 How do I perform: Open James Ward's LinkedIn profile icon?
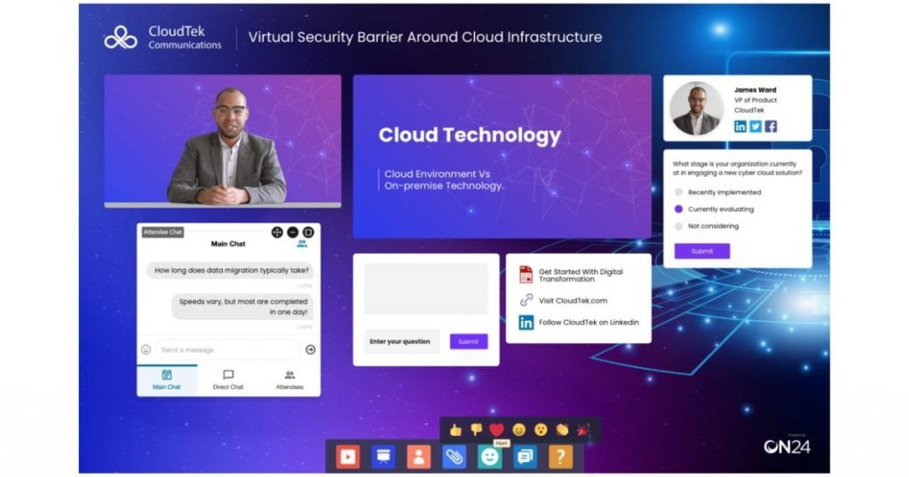tap(739, 127)
